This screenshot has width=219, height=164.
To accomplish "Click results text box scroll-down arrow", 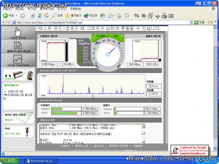I will coord(143,142).
